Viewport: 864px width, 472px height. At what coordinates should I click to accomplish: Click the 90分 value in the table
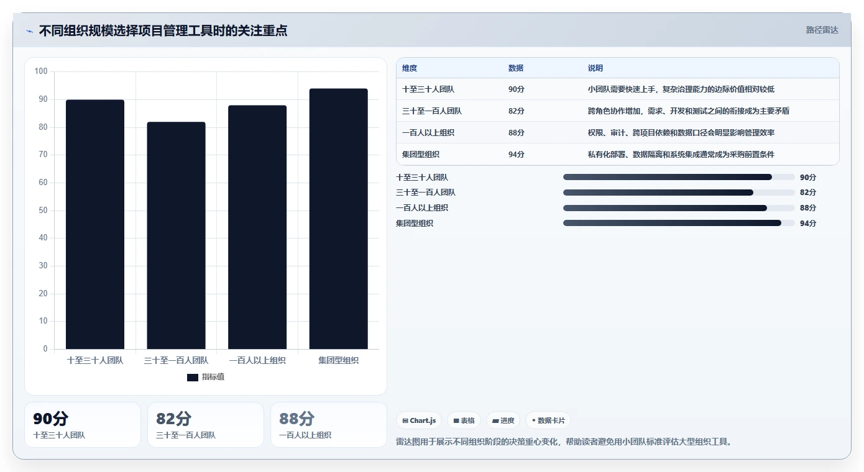pyautogui.click(x=516, y=89)
